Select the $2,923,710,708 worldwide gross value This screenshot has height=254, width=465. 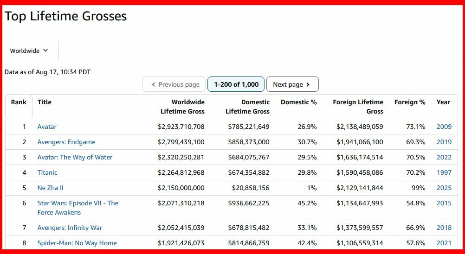[x=181, y=127]
